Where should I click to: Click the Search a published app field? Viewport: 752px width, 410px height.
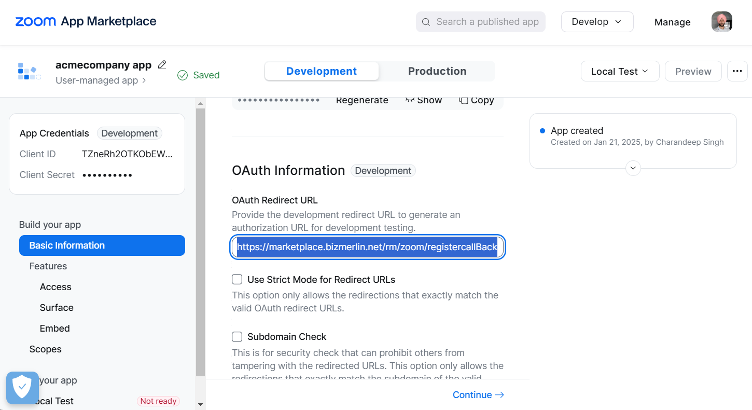tap(481, 22)
